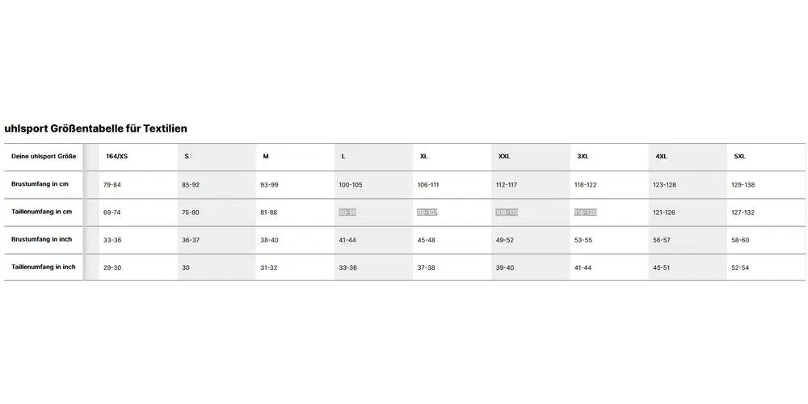
Task: Click the 'Brustumfang in inch' row label
Action: [x=42, y=239]
